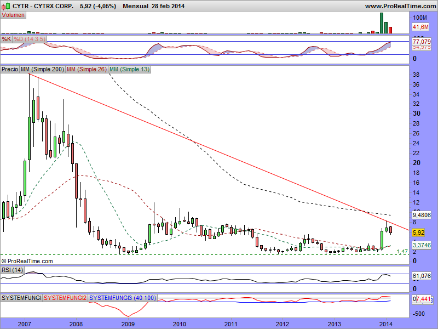The height and width of the screenshot is (329, 438).
Task: Click the yellow 5,92 price tag
Action: click(x=418, y=232)
